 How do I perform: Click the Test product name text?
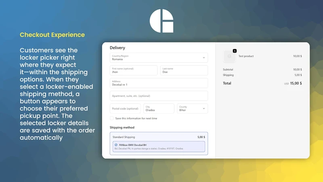pyautogui.click(x=246, y=56)
